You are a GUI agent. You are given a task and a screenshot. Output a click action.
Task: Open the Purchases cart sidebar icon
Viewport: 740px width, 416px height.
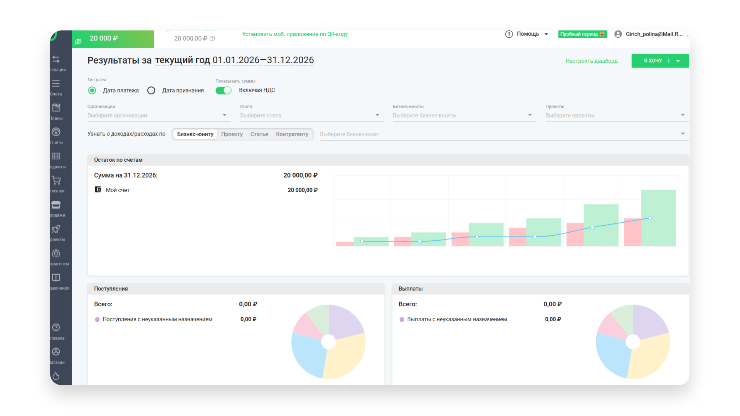click(x=56, y=180)
